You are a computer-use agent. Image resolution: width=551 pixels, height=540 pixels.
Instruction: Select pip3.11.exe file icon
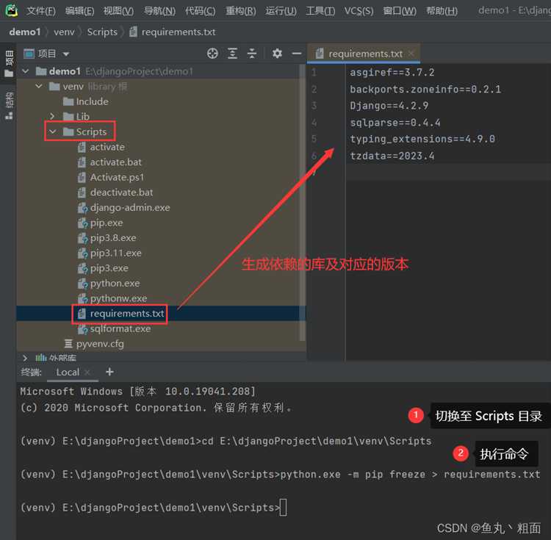click(x=82, y=253)
